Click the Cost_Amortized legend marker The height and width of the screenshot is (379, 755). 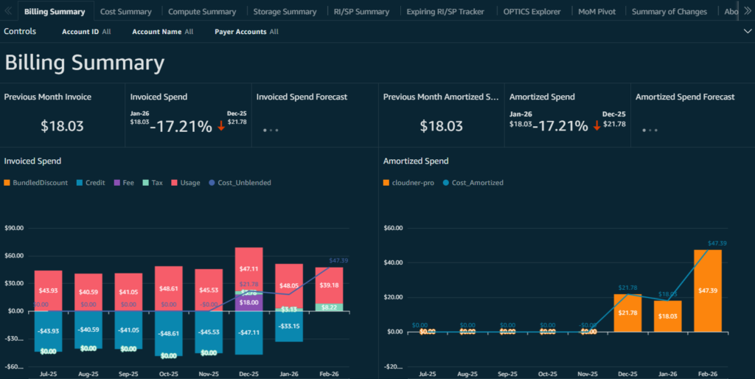(x=447, y=183)
